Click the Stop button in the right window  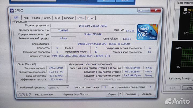pos(188,87)
